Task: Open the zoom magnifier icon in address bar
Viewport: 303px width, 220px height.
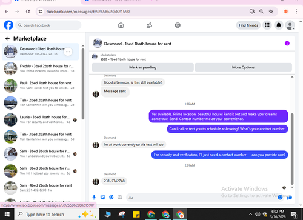Action: point(261,12)
